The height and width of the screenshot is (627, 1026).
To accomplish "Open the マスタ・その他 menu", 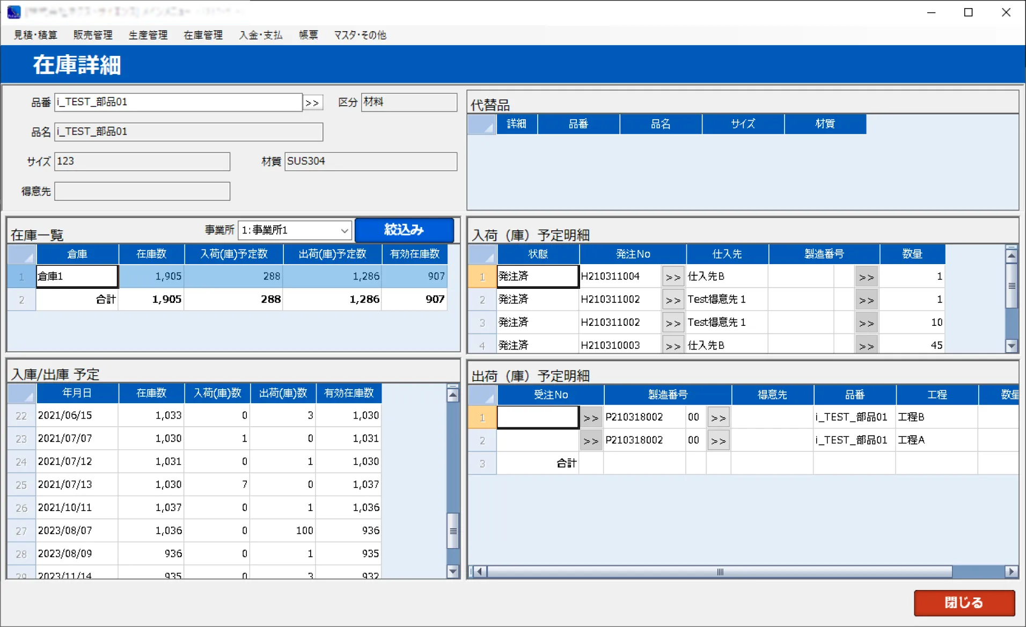I will 360,35.
